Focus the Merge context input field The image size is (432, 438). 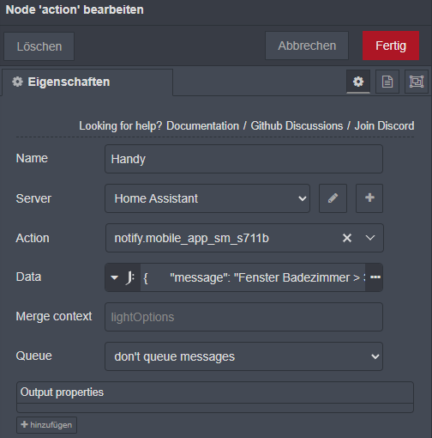tap(243, 317)
